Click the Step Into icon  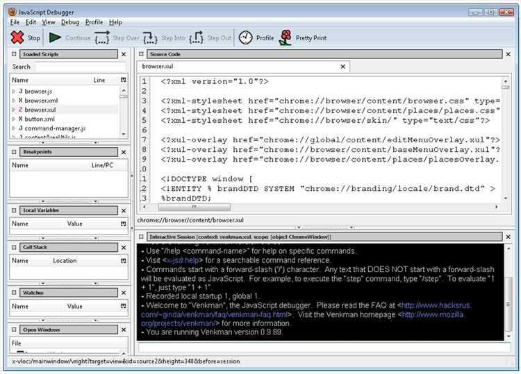click(x=150, y=38)
